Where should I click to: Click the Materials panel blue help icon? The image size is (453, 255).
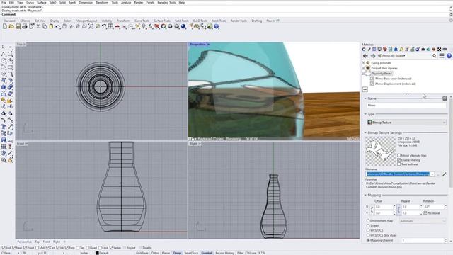pos(449,56)
